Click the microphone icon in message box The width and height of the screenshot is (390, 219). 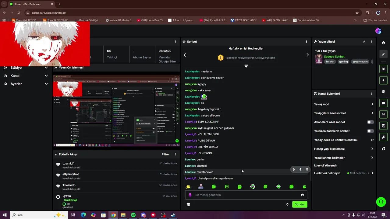[190, 195]
